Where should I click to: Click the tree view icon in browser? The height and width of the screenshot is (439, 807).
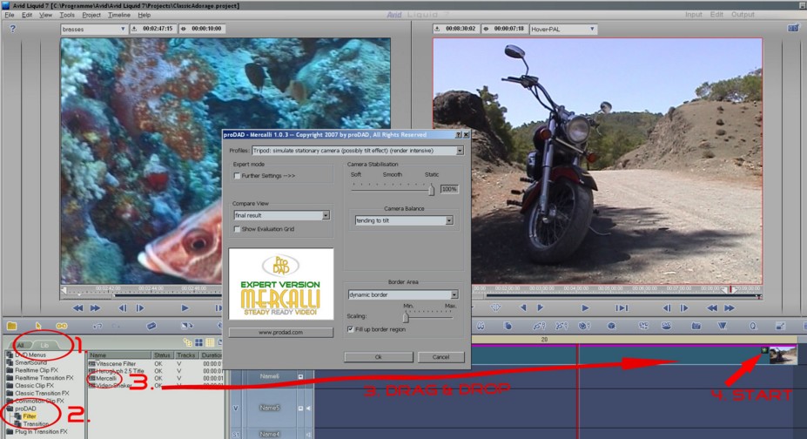click(x=187, y=343)
